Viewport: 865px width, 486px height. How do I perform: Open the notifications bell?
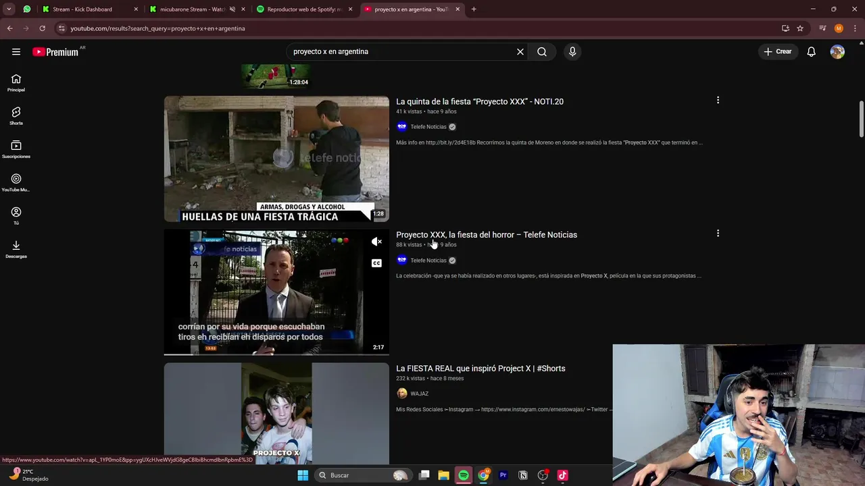tap(811, 51)
